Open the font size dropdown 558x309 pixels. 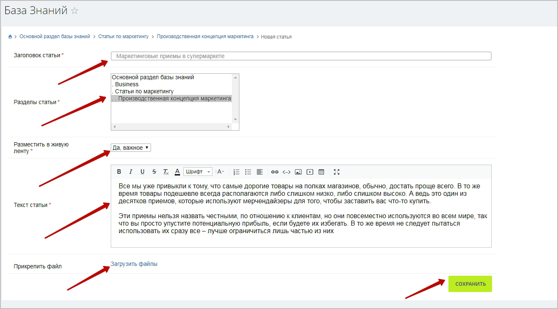pos(221,172)
